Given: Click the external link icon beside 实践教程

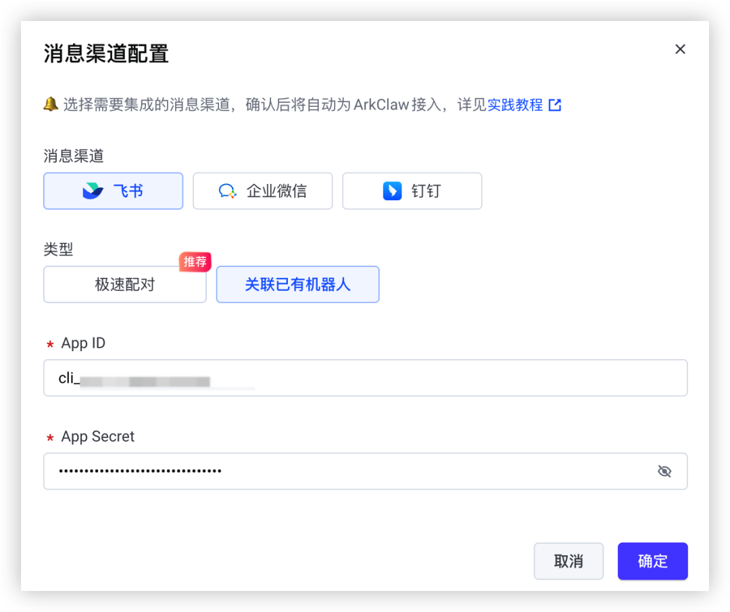Looking at the screenshot, I should click(x=555, y=105).
